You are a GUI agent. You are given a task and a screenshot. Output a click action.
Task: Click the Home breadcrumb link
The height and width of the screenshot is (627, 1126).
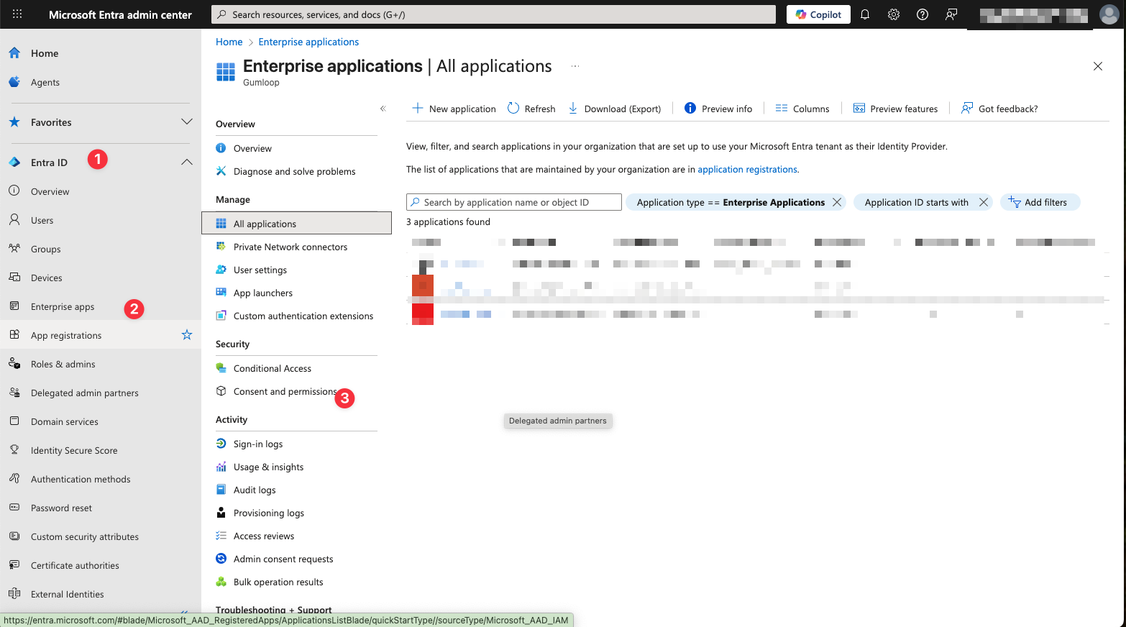[229, 42]
